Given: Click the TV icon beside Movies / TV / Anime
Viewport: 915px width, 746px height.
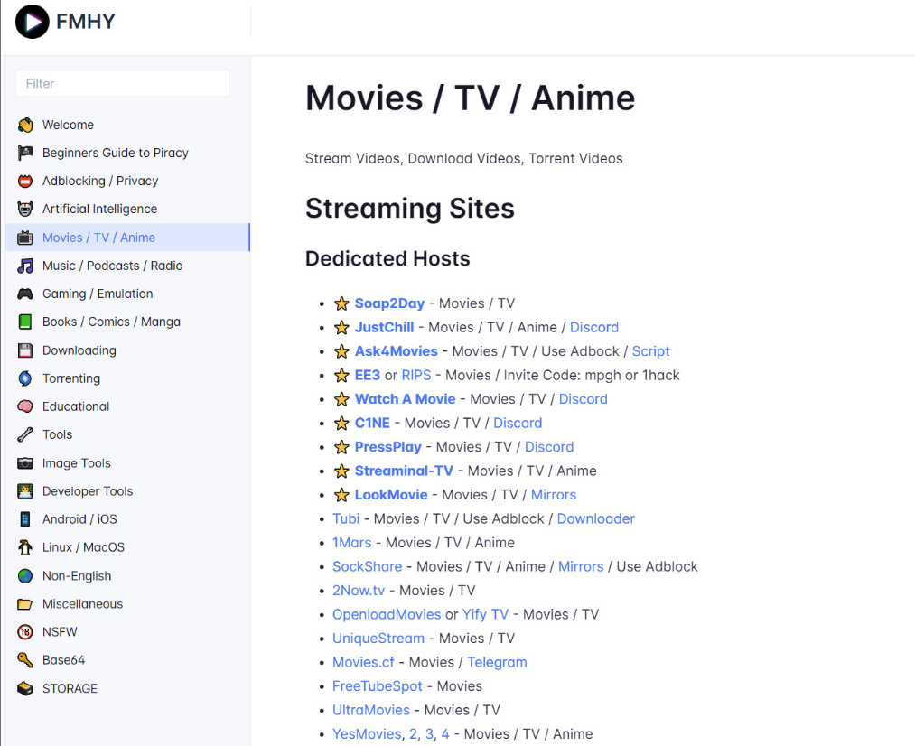Looking at the screenshot, I should pyautogui.click(x=25, y=238).
